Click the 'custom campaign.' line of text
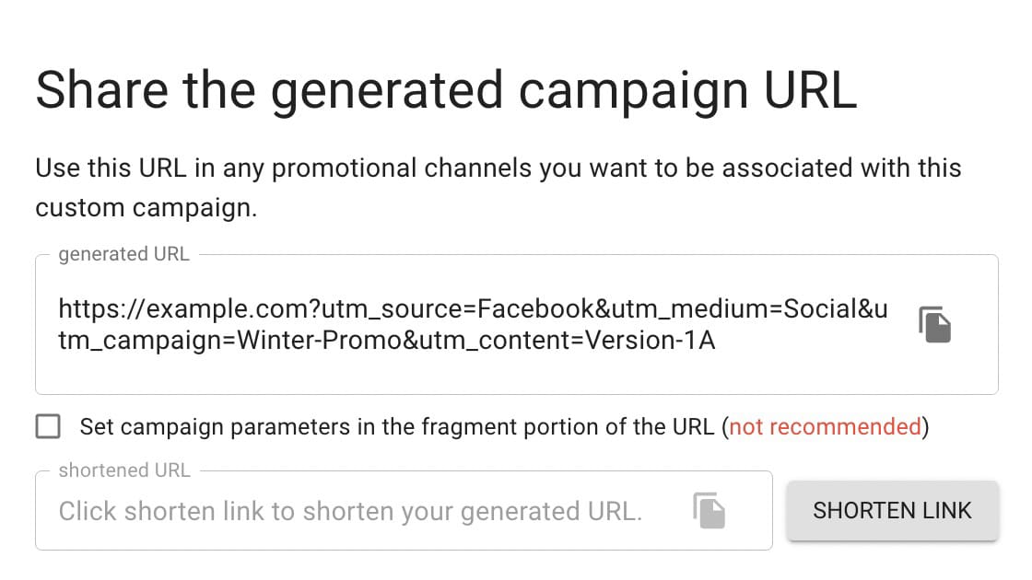 pos(147,208)
